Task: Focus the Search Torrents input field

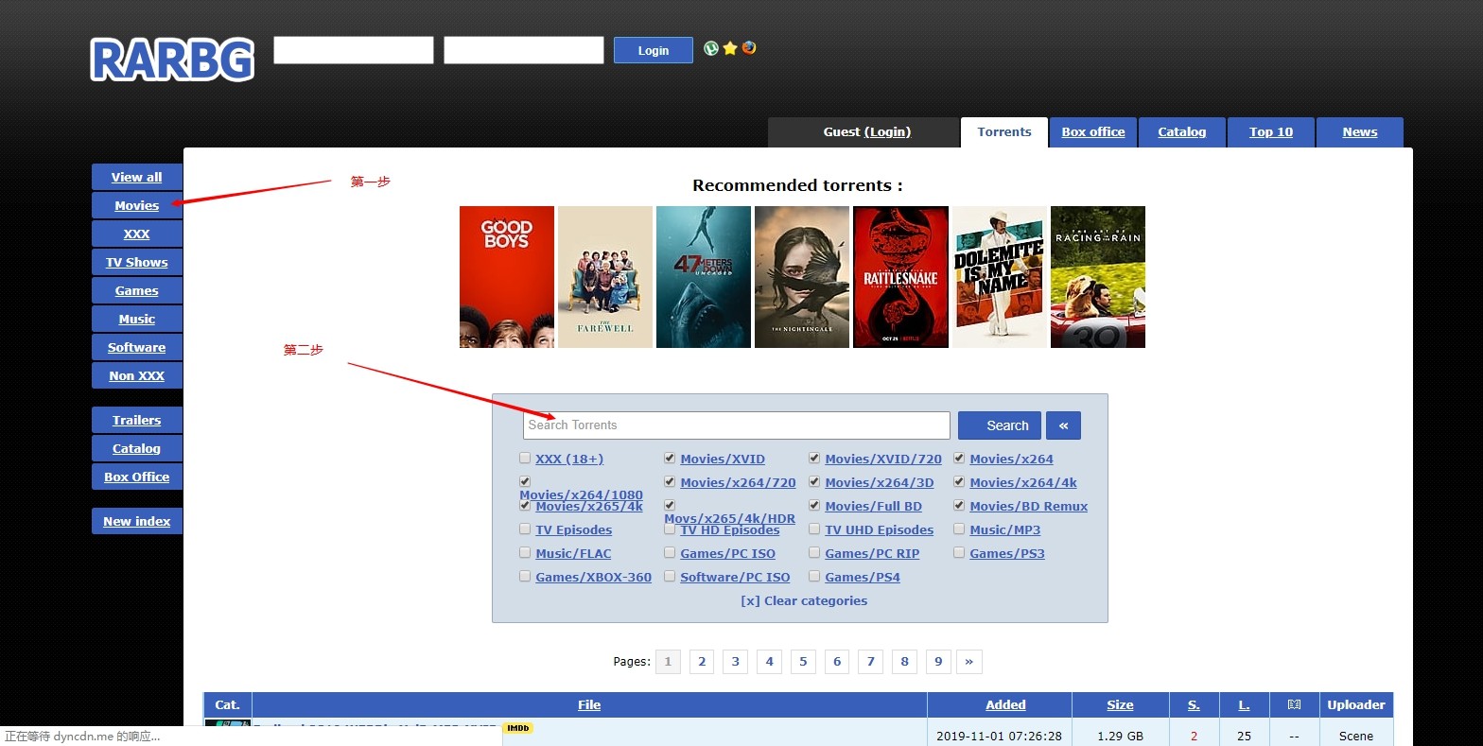Action: point(736,425)
